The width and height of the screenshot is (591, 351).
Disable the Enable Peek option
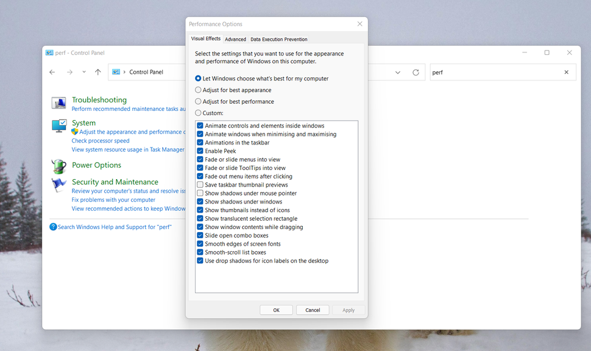(200, 151)
